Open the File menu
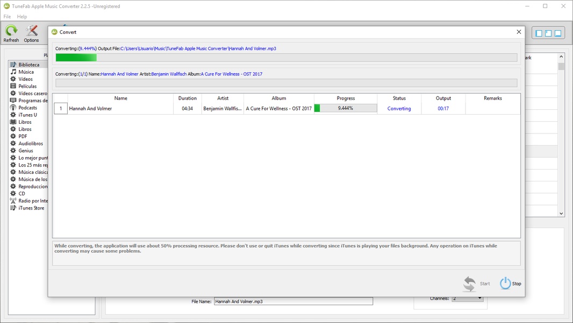This screenshot has width=573, height=323. (x=7, y=17)
